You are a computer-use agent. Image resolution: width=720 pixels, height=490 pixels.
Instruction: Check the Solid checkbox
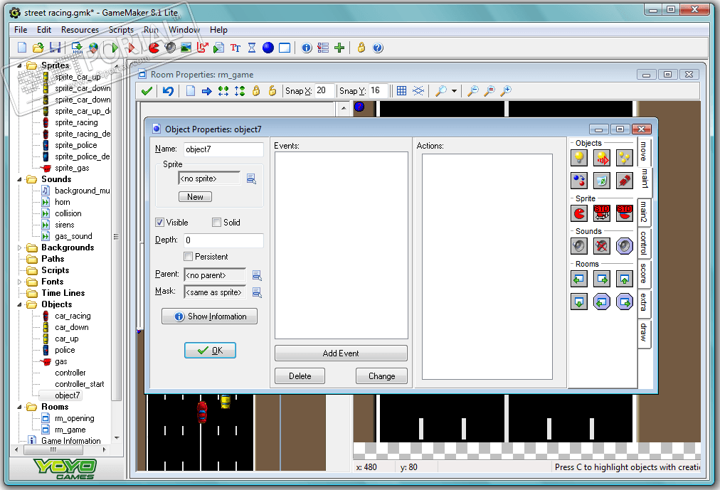click(217, 223)
